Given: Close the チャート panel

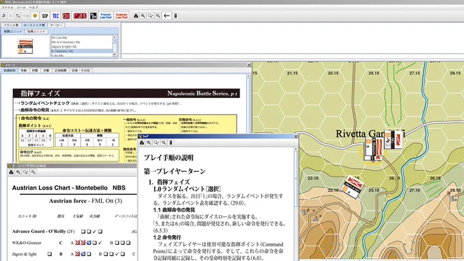Looking at the screenshot, I should (248, 65).
